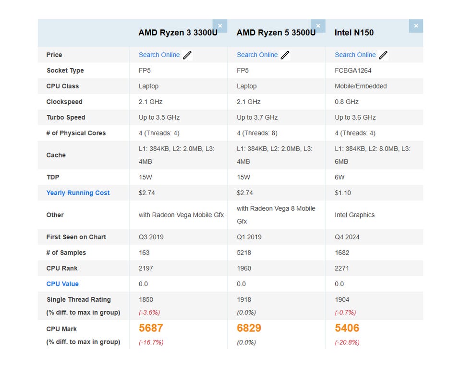Viewport: 461px width, 368px height.
Task: Click the First Seen on Chart row label
Action: pos(76,237)
